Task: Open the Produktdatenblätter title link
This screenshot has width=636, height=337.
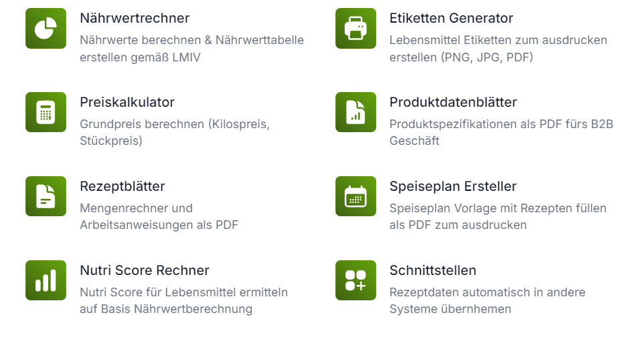Action: 453,102
